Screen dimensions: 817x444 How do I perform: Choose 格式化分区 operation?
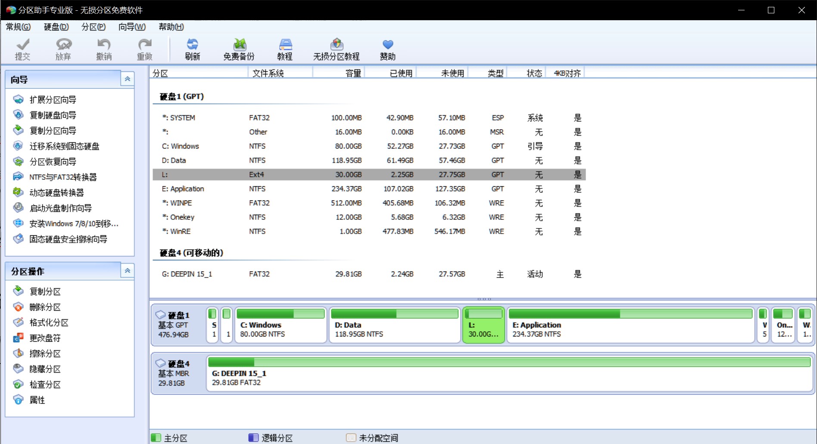41,323
